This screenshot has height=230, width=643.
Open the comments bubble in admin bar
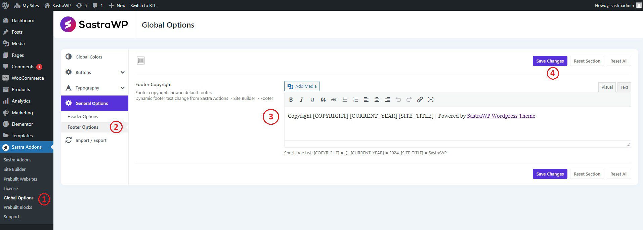(97, 5)
